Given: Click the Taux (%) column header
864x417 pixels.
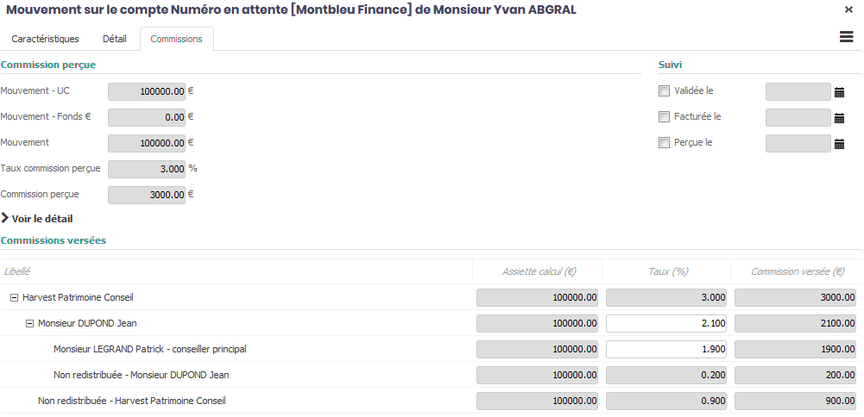Looking at the screenshot, I should [x=667, y=271].
